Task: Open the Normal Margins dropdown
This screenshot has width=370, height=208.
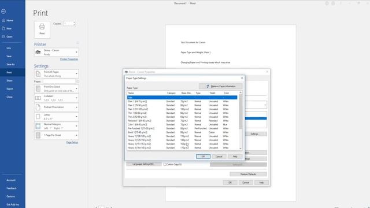Action: (x=57, y=126)
